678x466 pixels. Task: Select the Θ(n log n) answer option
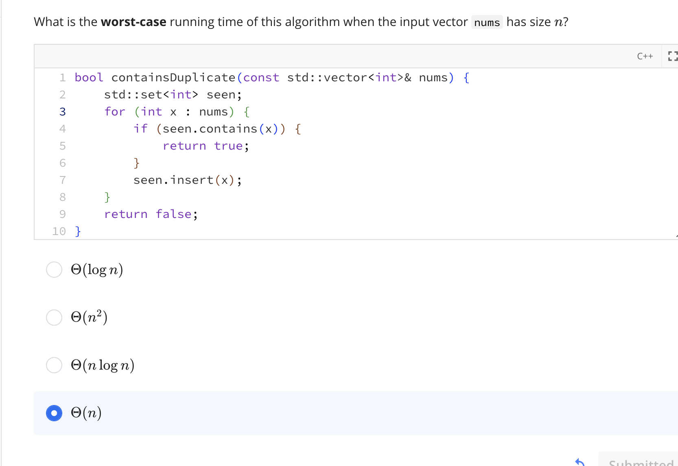pyautogui.click(x=54, y=365)
